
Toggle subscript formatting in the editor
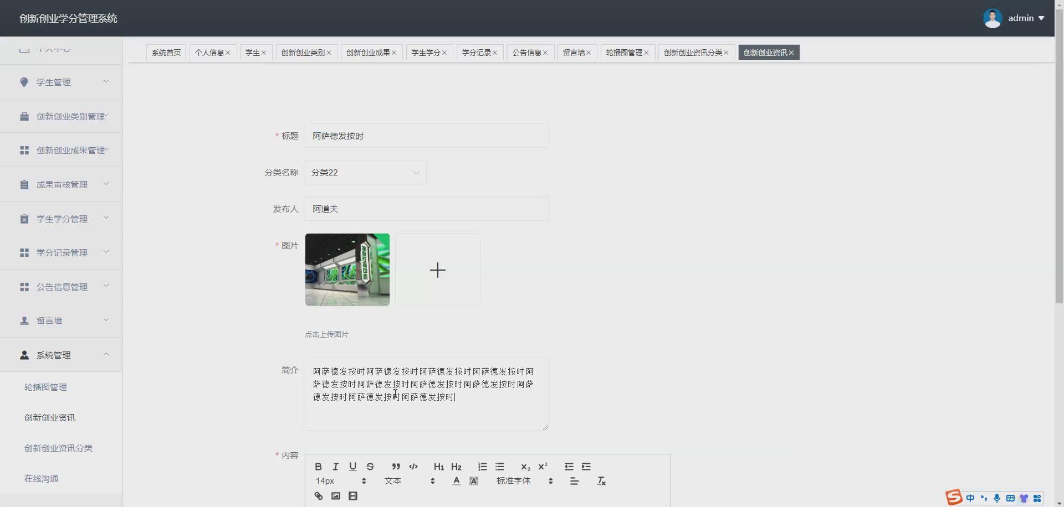click(524, 467)
